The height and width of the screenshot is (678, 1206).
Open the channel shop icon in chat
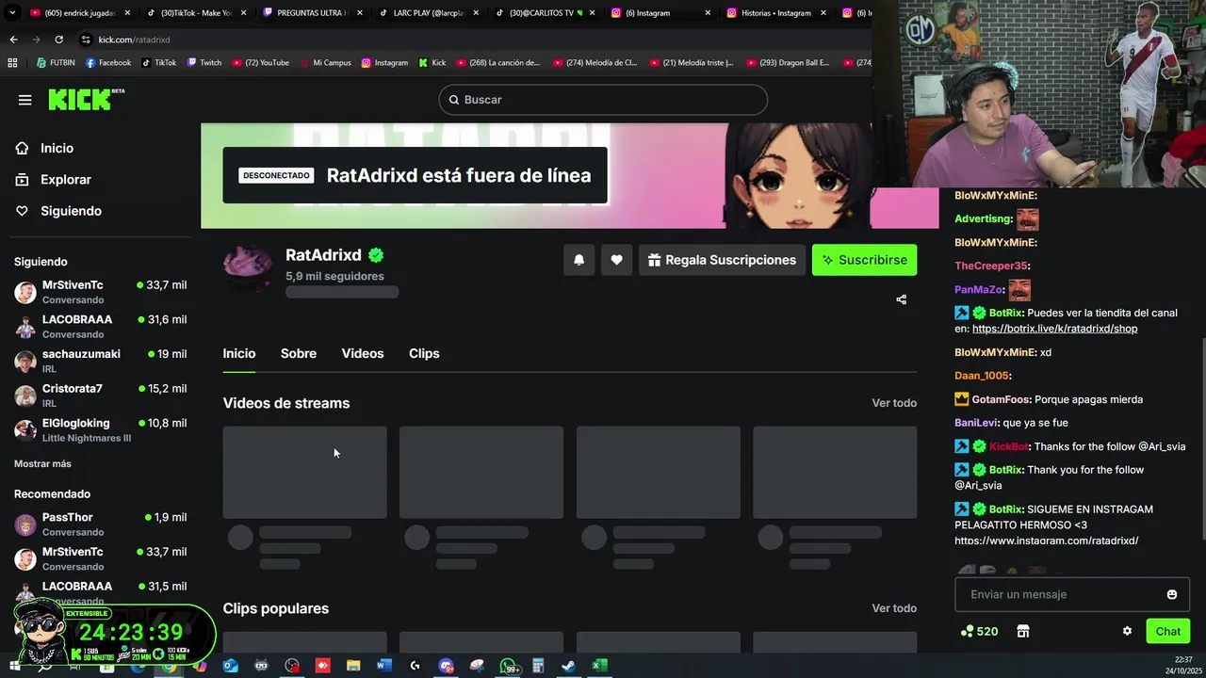1023,631
